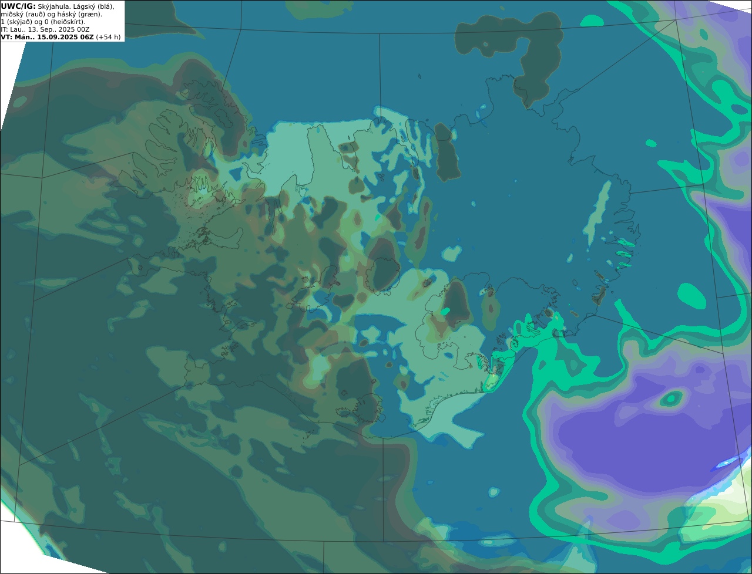Viewport: 752px width, 574px height.
Task: Click the 'VT: Mán.. 15.09.2025 06Z' valid time
Action: pyautogui.click(x=47, y=36)
